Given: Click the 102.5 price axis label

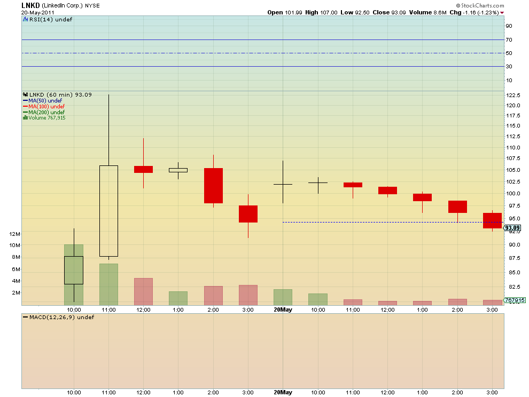Looking at the screenshot, I should pos(513,181).
